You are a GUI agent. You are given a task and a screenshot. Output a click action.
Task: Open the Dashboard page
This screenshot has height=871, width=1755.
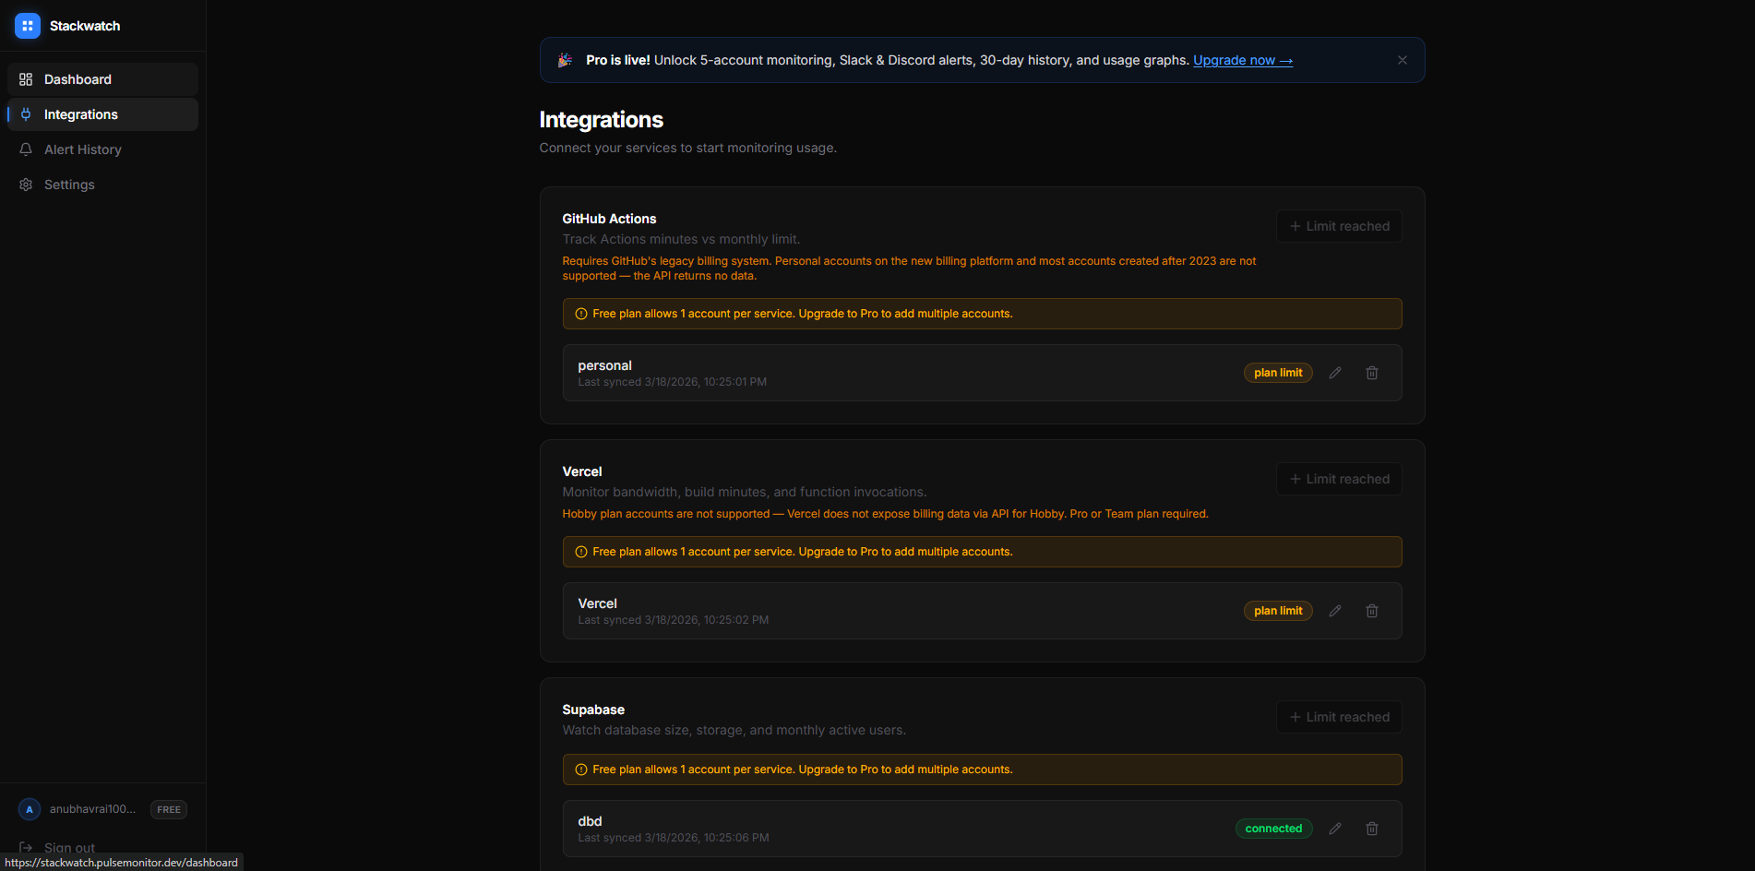coord(77,79)
